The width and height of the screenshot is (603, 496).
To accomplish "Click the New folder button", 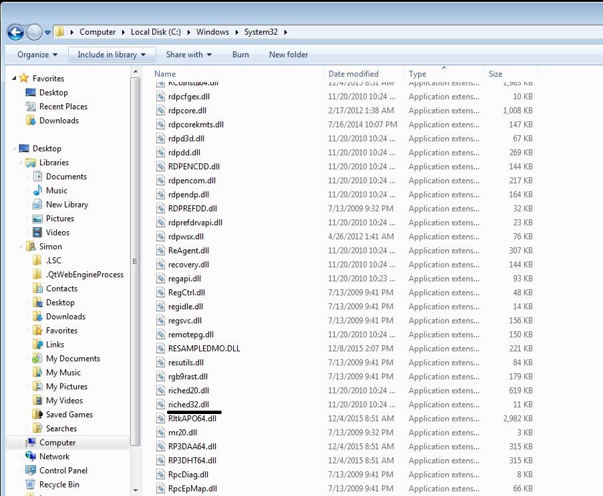I will [288, 55].
